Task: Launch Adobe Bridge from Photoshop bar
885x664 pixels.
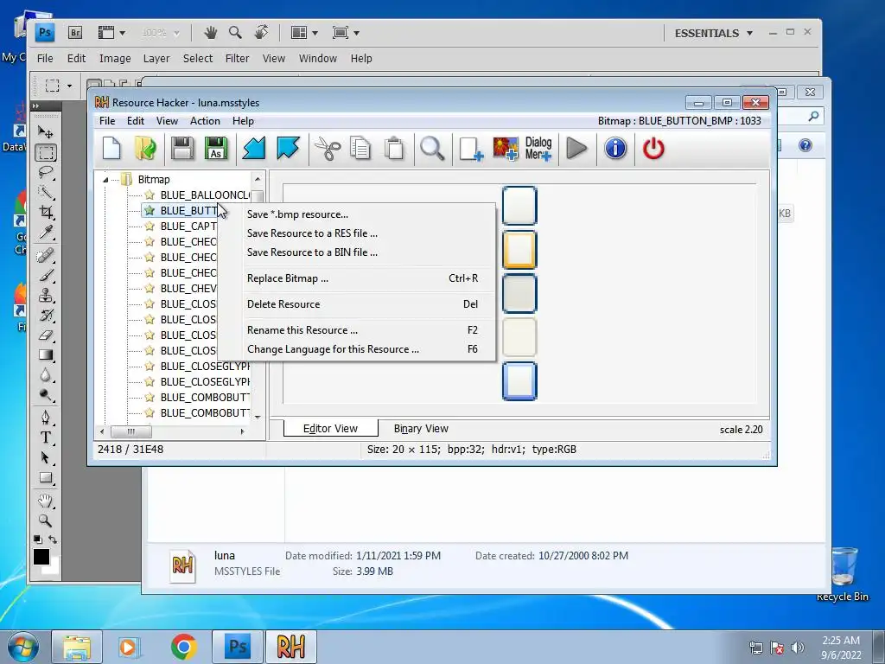Action: (x=75, y=33)
